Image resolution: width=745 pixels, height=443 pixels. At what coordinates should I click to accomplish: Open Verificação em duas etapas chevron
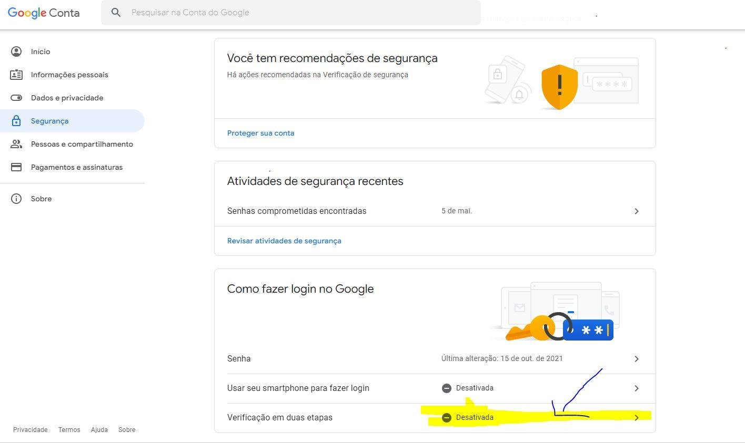pyautogui.click(x=637, y=418)
